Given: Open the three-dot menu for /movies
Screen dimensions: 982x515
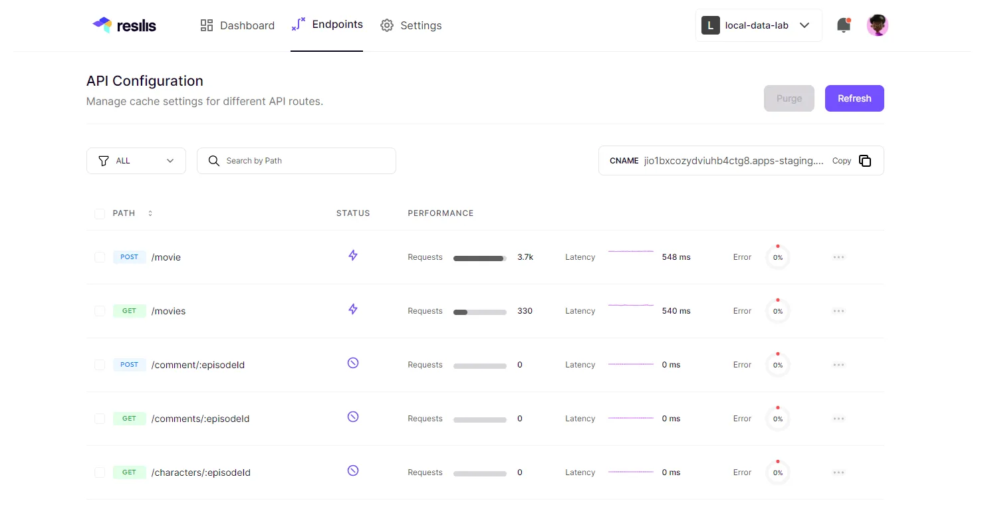Looking at the screenshot, I should point(838,311).
